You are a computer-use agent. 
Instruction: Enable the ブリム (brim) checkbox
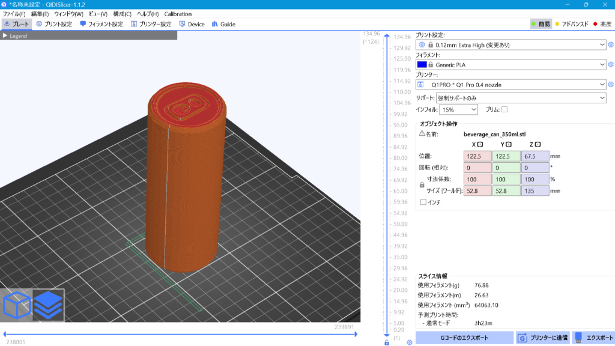(x=504, y=109)
